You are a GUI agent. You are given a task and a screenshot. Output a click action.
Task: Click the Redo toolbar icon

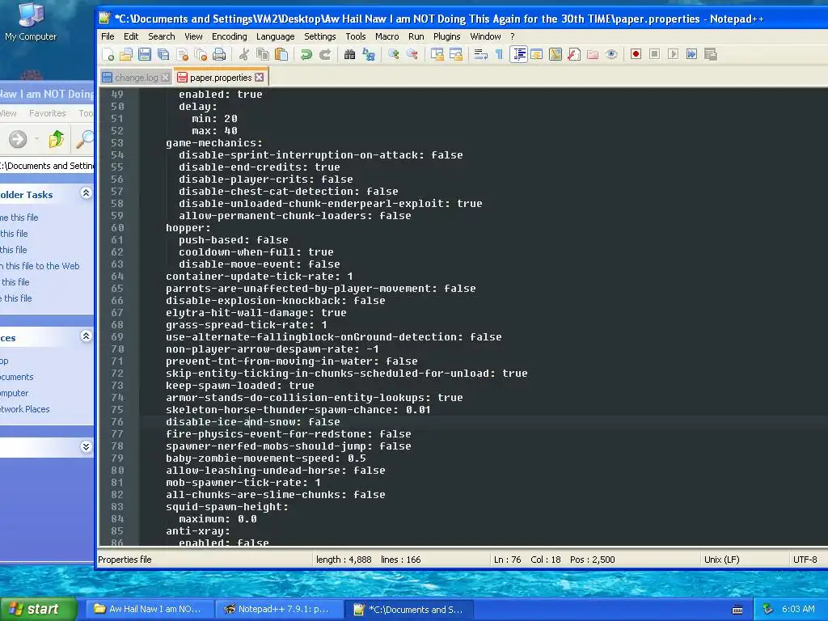325,54
